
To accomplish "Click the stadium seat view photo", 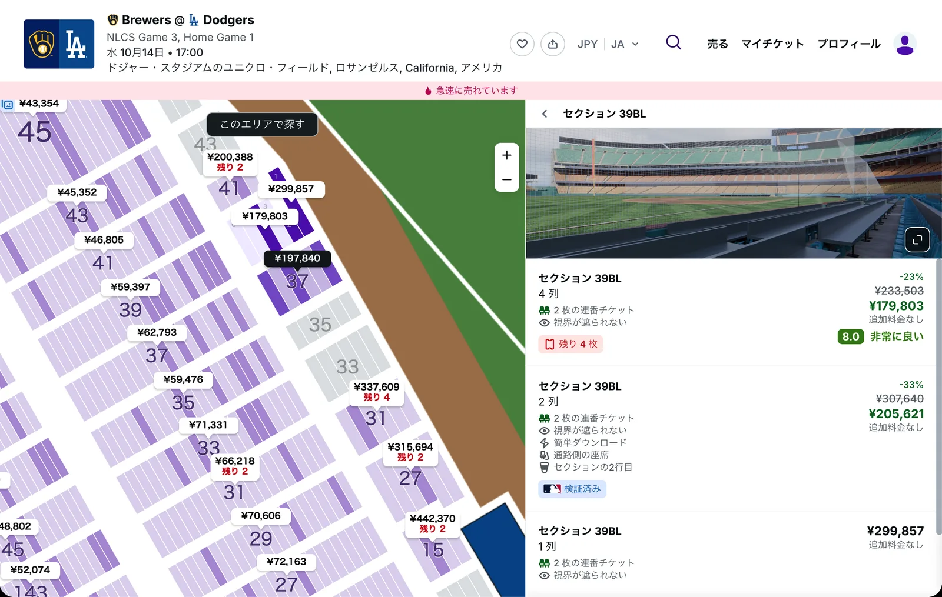I will [x=734, y=194].
